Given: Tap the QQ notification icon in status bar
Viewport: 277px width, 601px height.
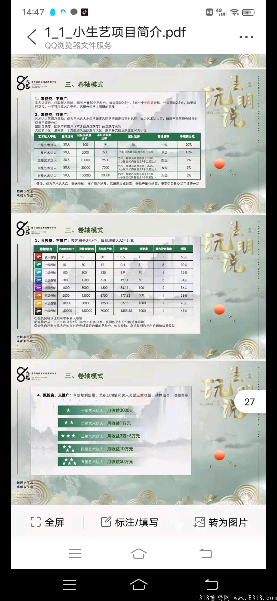Looking at the screenshot, I should [x=53, y=12].
